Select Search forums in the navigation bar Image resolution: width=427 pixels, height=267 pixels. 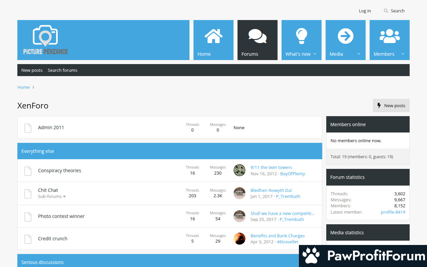click(x=62, y=70)
